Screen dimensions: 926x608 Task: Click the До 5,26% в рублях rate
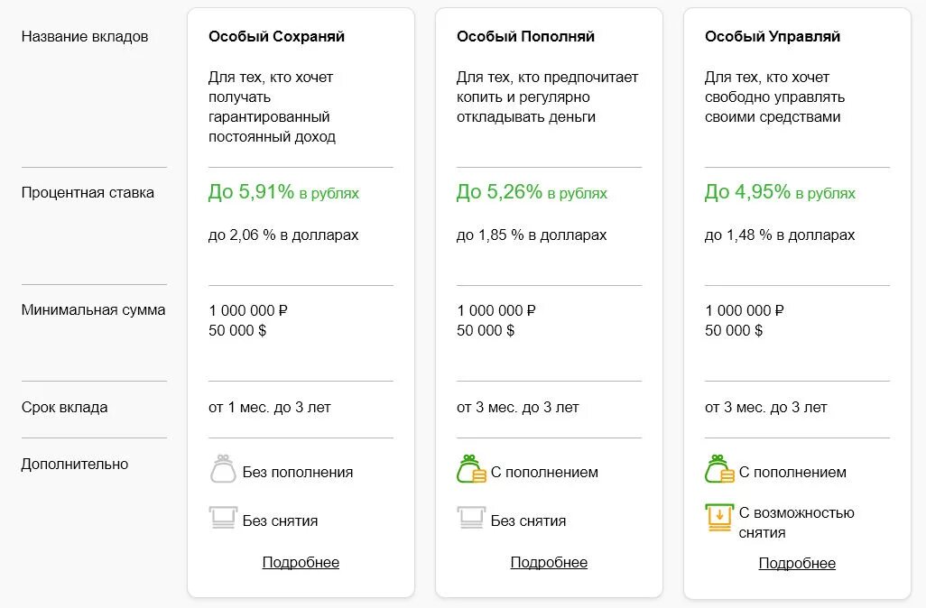coord(532,192)
